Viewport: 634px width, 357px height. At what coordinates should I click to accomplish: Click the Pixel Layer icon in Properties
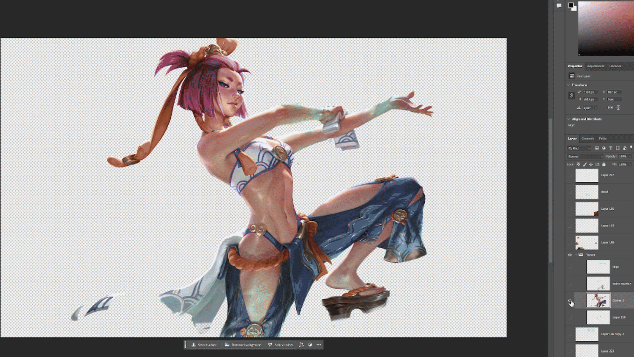click(x=572, y=76)
